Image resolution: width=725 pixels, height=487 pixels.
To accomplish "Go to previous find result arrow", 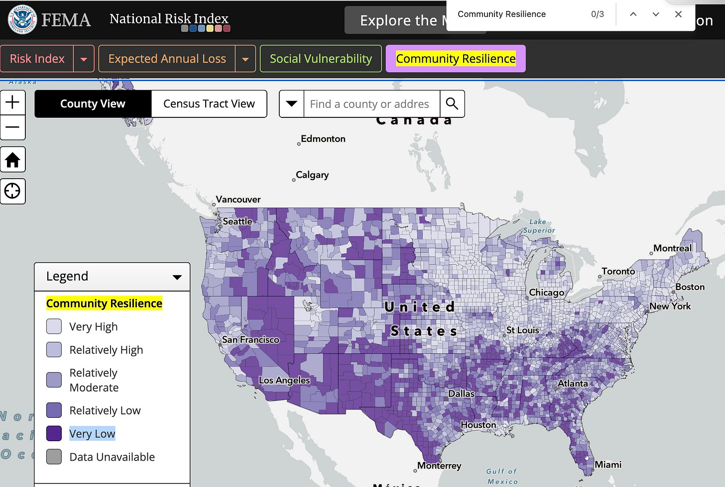I will pyautogui.click(x=633, y=14).
